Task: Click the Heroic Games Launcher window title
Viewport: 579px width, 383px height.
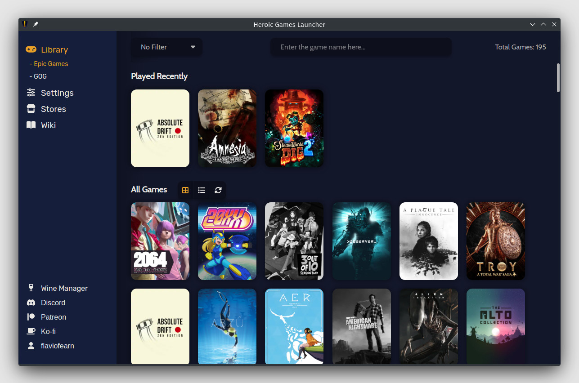Action: tap(289, 25)
